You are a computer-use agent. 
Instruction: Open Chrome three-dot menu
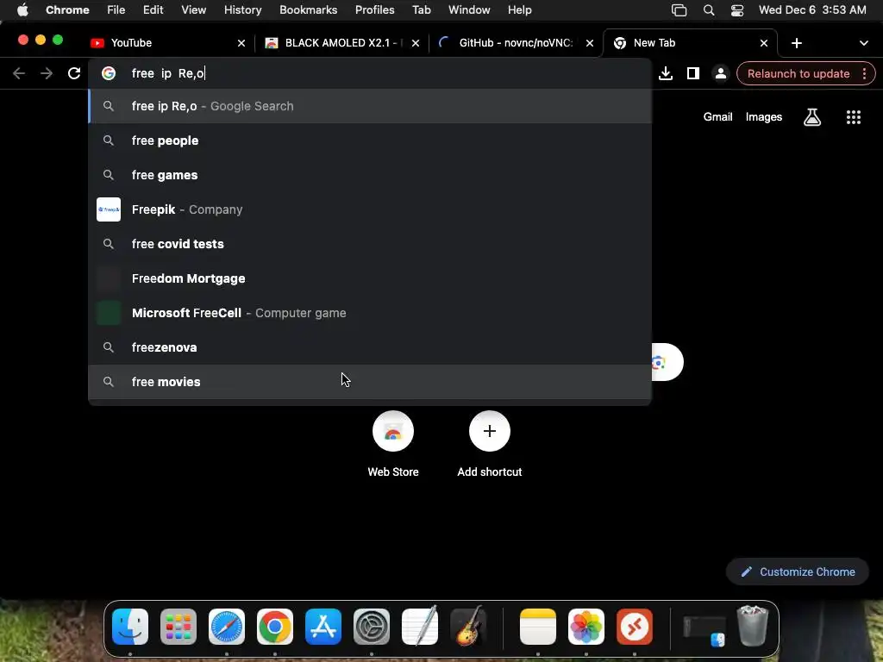click(864, 74)
